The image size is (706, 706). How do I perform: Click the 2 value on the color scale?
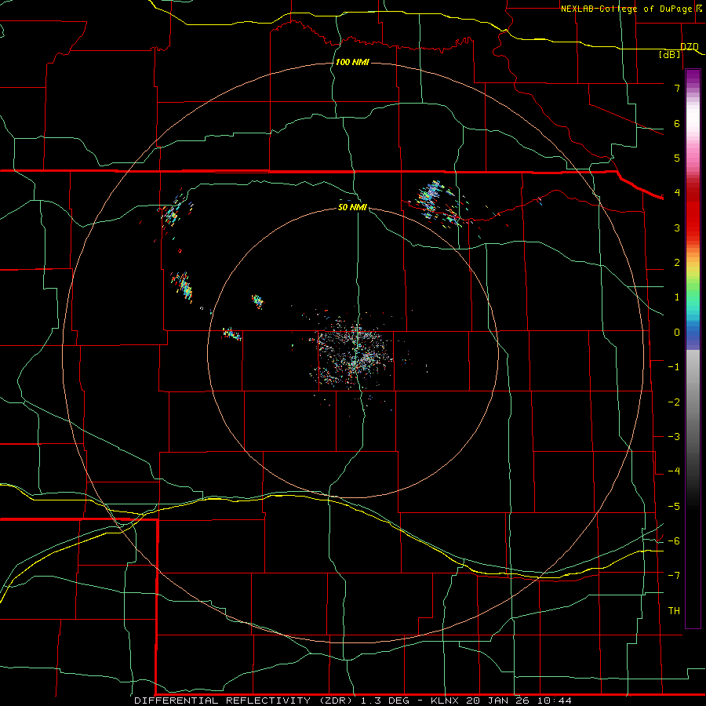click(677, 263)
